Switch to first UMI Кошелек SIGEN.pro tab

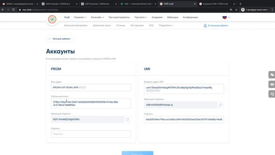click(59, 4)
